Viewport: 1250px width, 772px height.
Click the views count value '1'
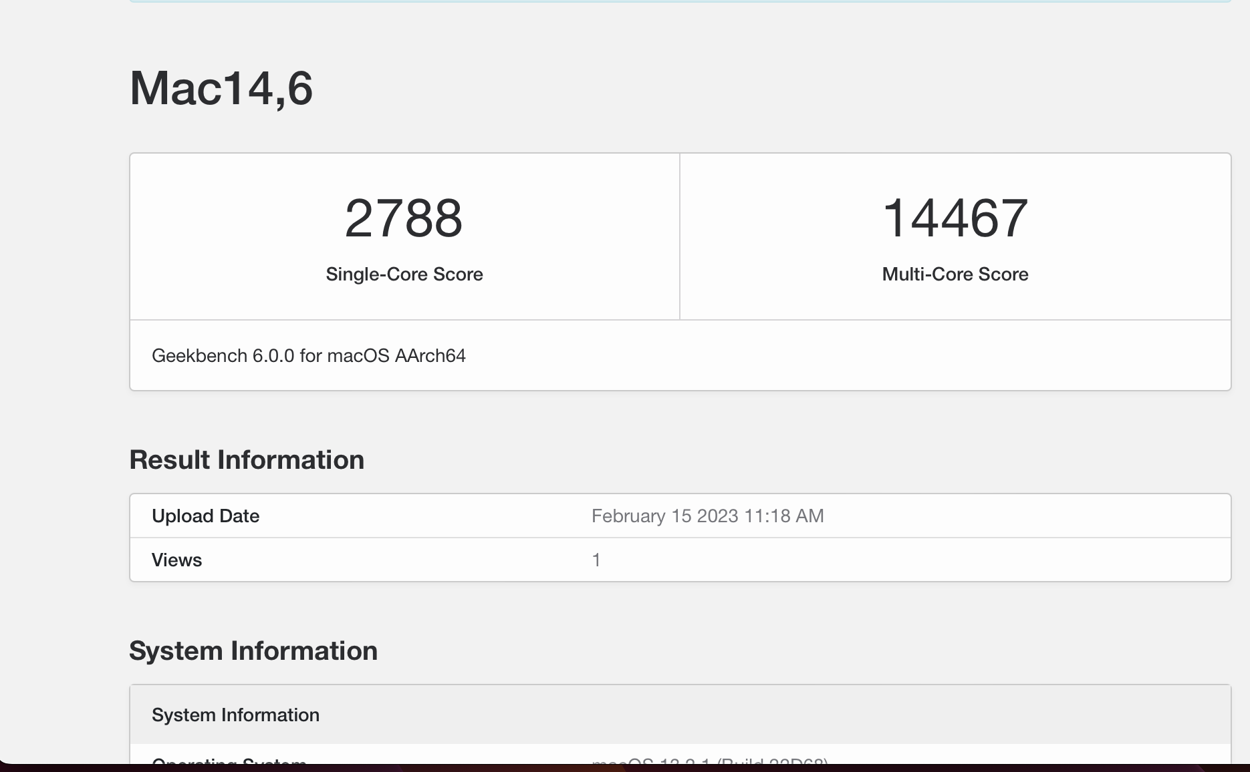pyautogui.click(x=596, y=560)
